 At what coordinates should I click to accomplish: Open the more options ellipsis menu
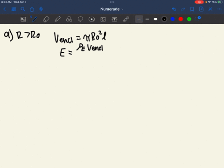(x=219, y=9)
